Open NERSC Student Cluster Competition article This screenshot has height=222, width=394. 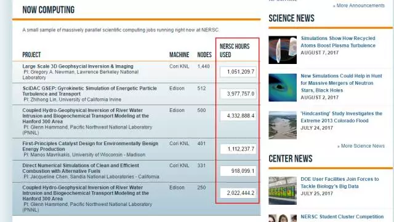[x=342, y=216]
